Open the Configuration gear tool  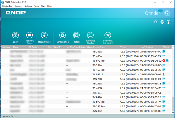[x=62, y=35]
